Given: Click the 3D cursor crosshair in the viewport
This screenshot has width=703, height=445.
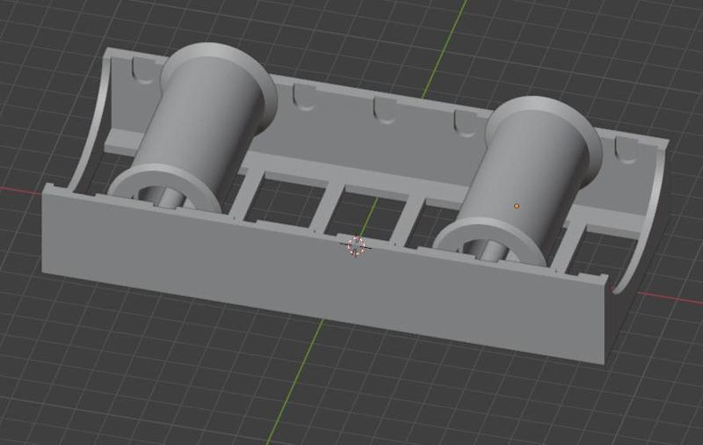Looking at the screenshot, I should coord(357,246).
